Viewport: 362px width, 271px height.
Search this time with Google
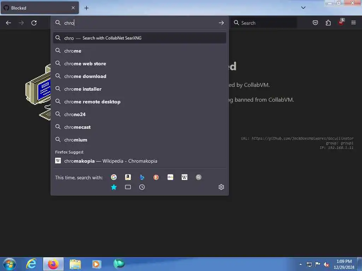(x=113, y=177)
